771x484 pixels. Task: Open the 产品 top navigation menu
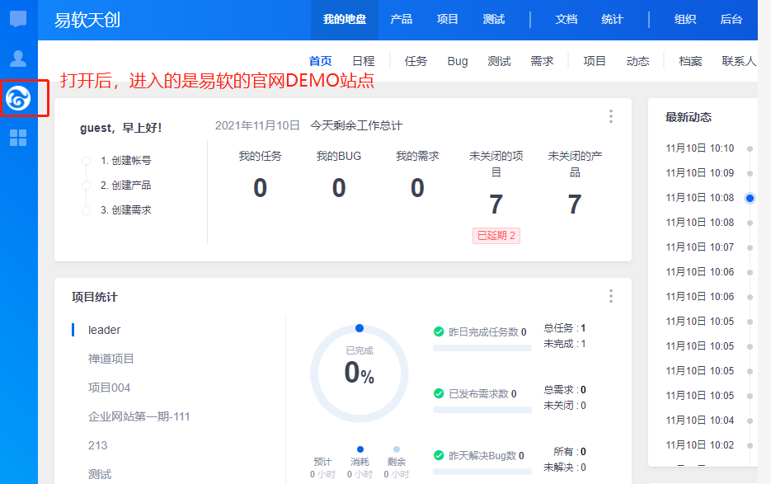pyautogui.click(x=402, y=20)
